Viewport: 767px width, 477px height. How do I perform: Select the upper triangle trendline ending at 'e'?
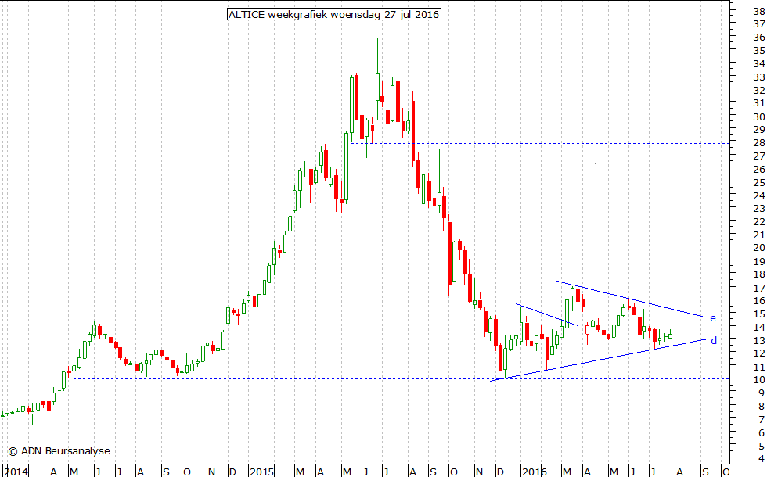point(631,299)
